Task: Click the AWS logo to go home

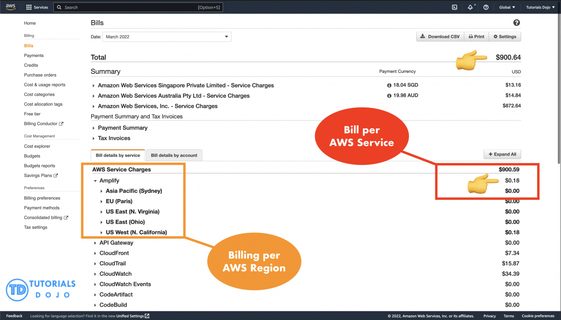Action: tap(10, 7)
